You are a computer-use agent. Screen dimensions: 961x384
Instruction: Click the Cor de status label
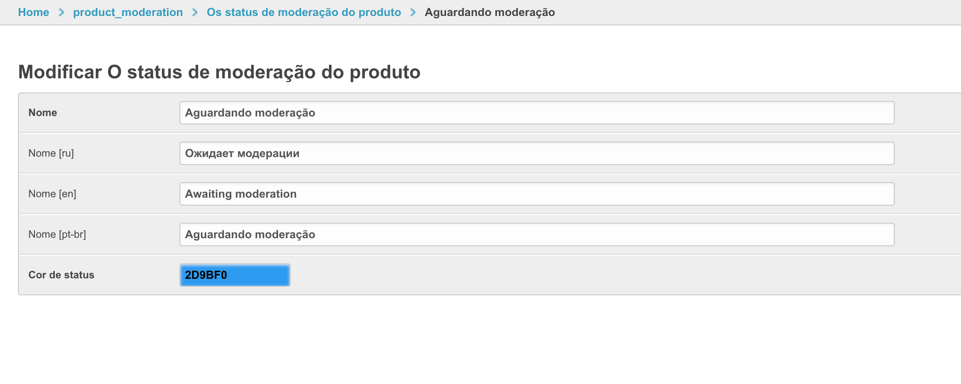click(61, 275)
